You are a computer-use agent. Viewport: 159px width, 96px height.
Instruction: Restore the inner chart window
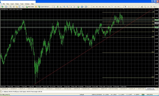pyautogui.click(x=156, y=4)
